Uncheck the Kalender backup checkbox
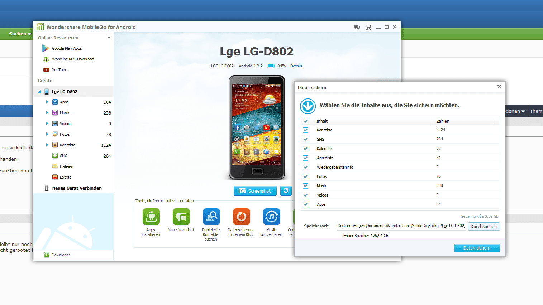The image size is (543, 305). pos(305,149)
